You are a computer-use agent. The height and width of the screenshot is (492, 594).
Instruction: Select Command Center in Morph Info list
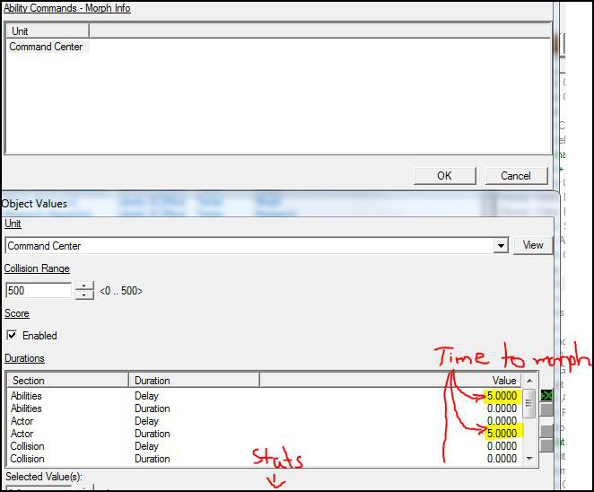click(x=46, y=47)
